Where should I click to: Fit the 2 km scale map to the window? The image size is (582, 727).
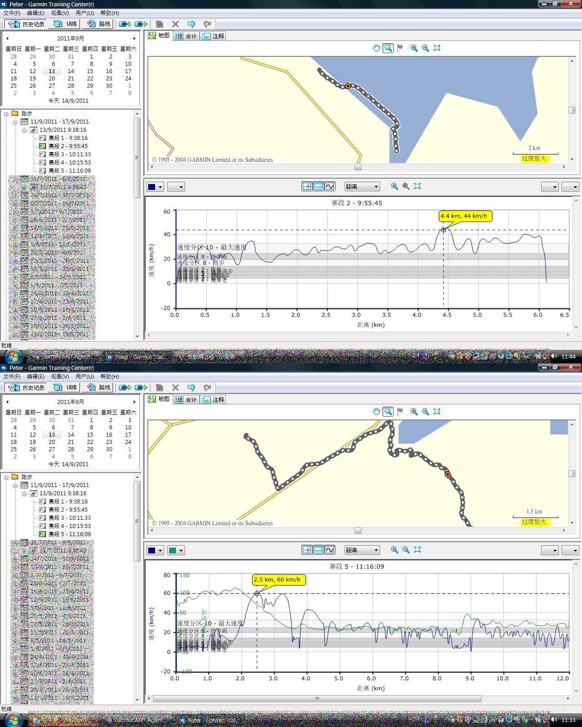(x=437, y=48)
